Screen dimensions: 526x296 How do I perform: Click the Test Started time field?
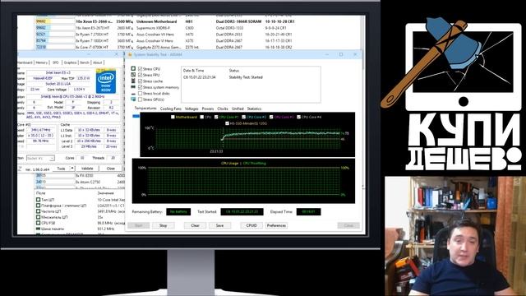(242, 212)
